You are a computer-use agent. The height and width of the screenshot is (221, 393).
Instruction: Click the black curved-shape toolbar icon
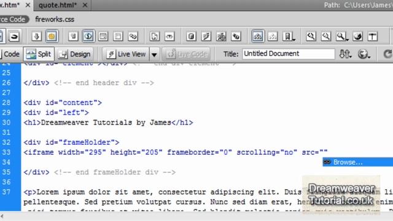14,37
